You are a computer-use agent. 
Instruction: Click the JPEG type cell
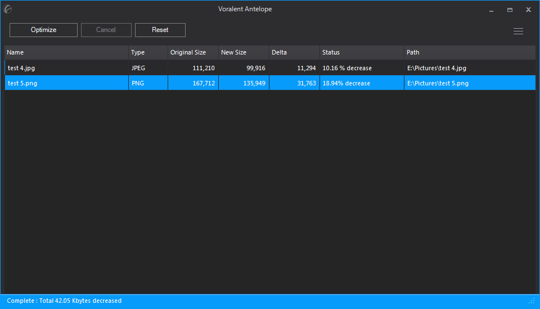click(138, 68)
